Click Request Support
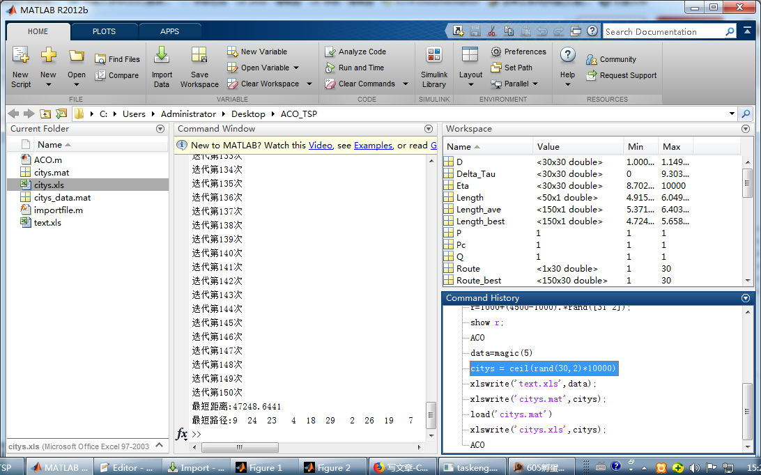Viewport: 761px width, 475px height. (x=621, y=75)
